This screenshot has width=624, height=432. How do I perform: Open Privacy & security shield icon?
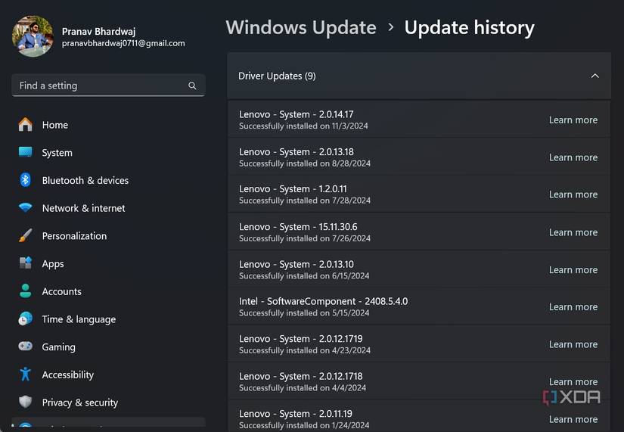[x=26, y=402]
